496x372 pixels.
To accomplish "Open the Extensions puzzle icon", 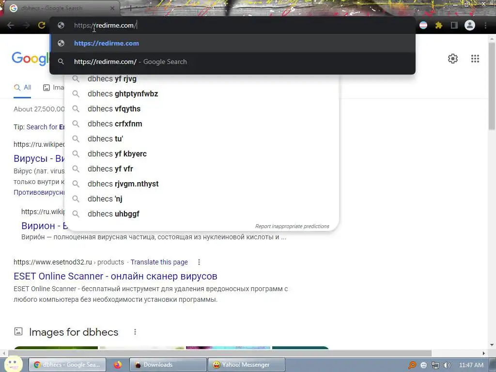I will point(438,25).
